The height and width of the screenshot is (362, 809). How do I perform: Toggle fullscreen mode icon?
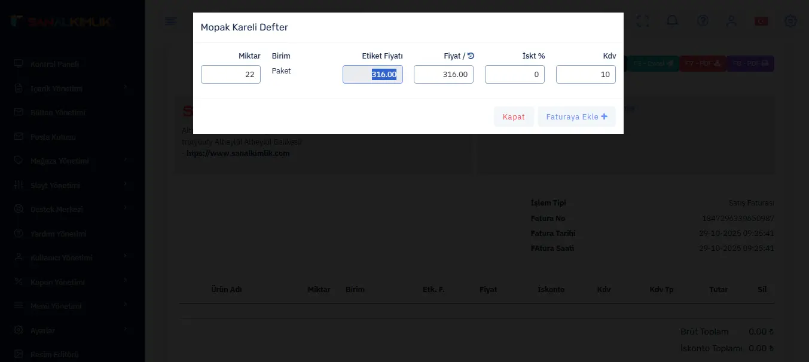(643, 21)
